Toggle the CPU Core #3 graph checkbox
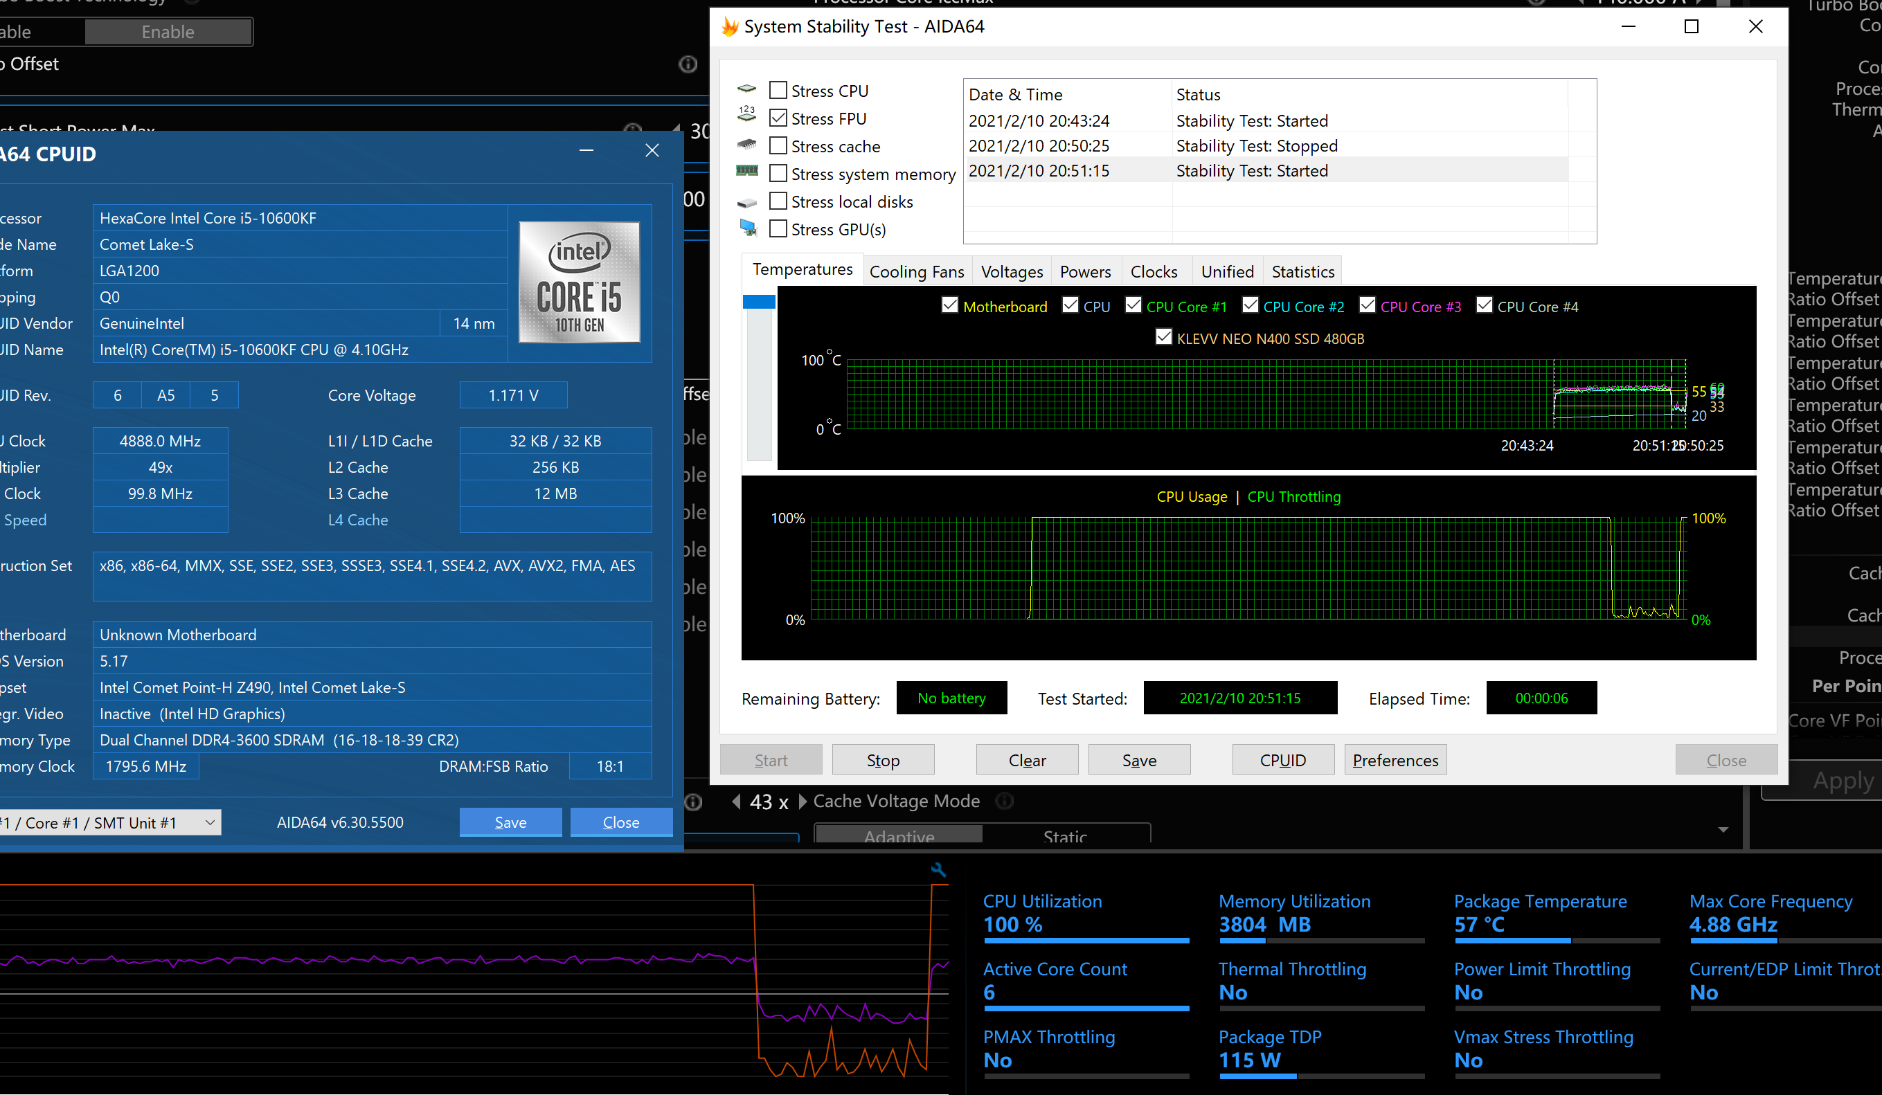 click(x=1368, y=305)
